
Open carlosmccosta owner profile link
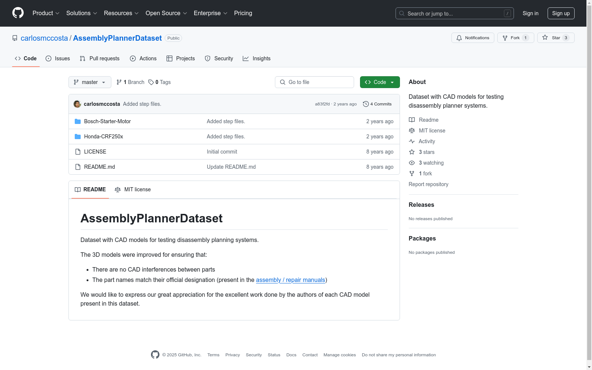[44, 38]
